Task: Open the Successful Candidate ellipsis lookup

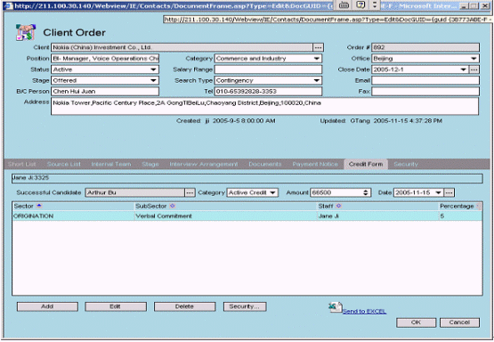Action: click(x=190, y=192)
